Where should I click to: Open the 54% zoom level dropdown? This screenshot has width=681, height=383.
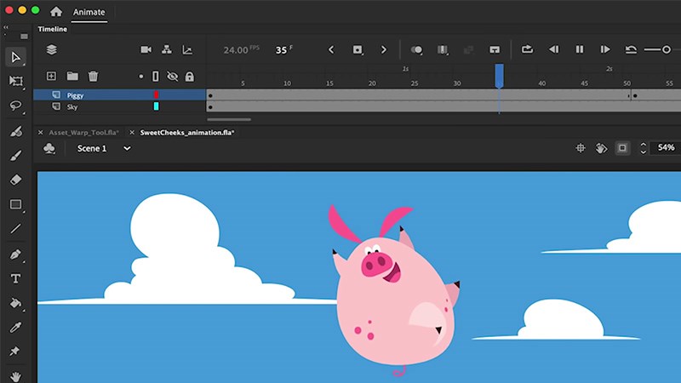[x=666, y=148]
